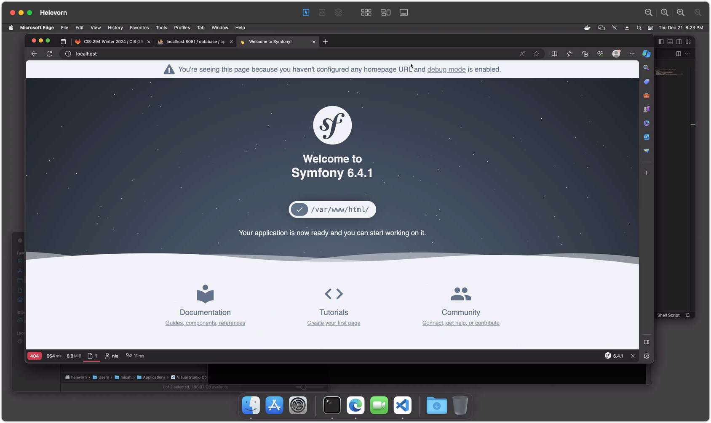The height and width of the screenshot is (423, 711).
Task: Dismiss the Symfony profiler toolbar
Action: (633, 356)
